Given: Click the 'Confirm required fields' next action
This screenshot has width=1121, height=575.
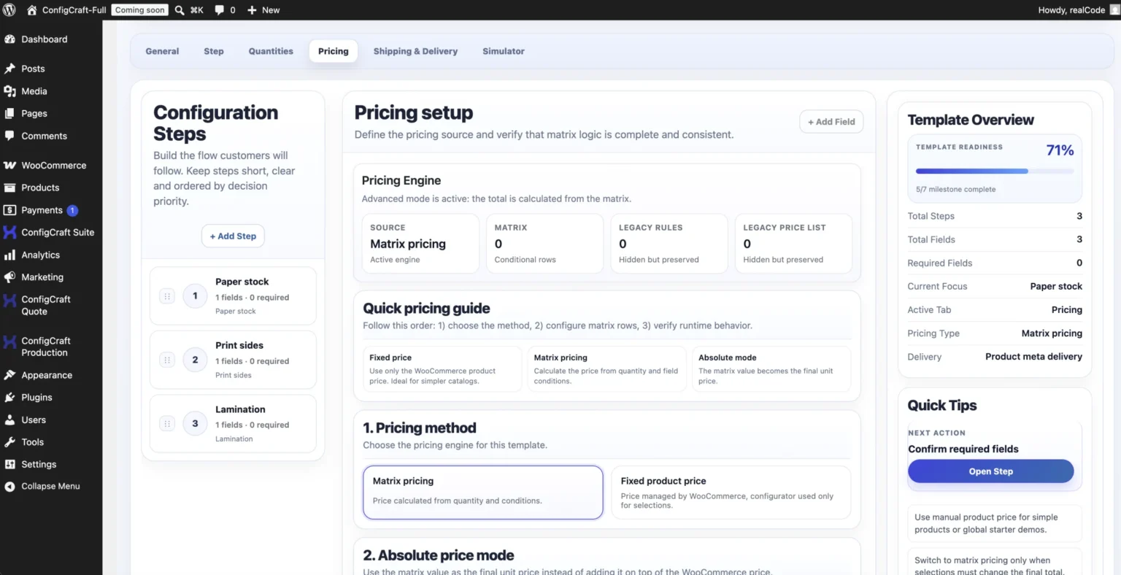Looking at the screenshot, I should click(963, 449).
